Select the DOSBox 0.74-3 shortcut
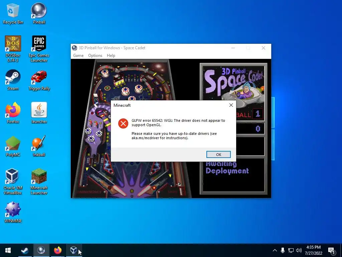Screen dimensions: 342x257 [x=13, y=49]
